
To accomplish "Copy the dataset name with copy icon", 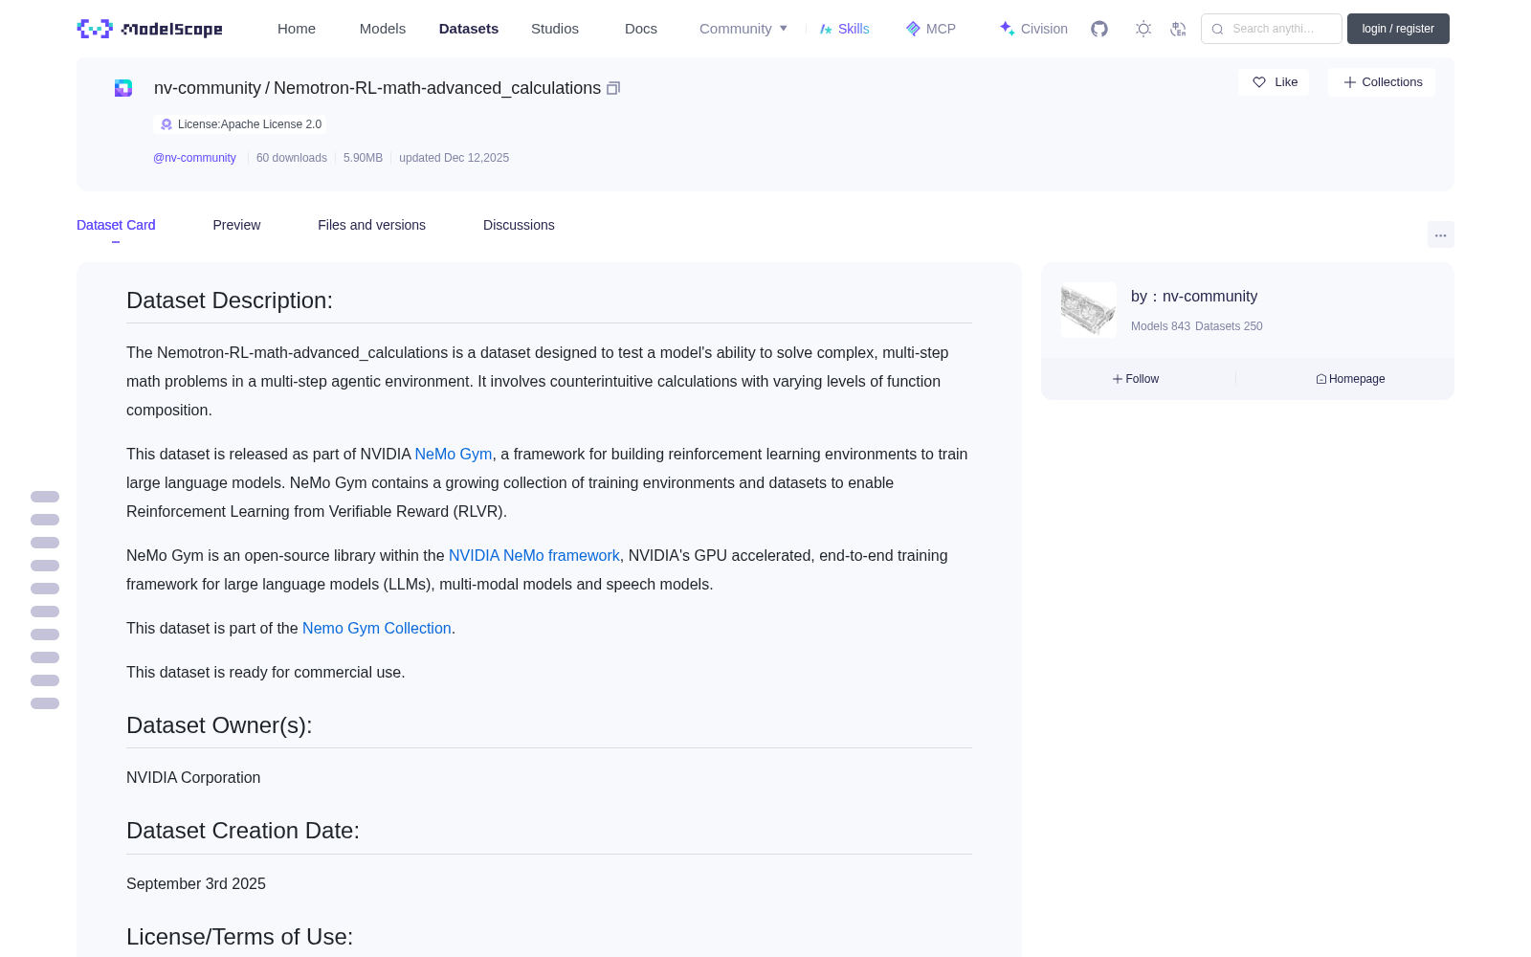I will (613, 88).
